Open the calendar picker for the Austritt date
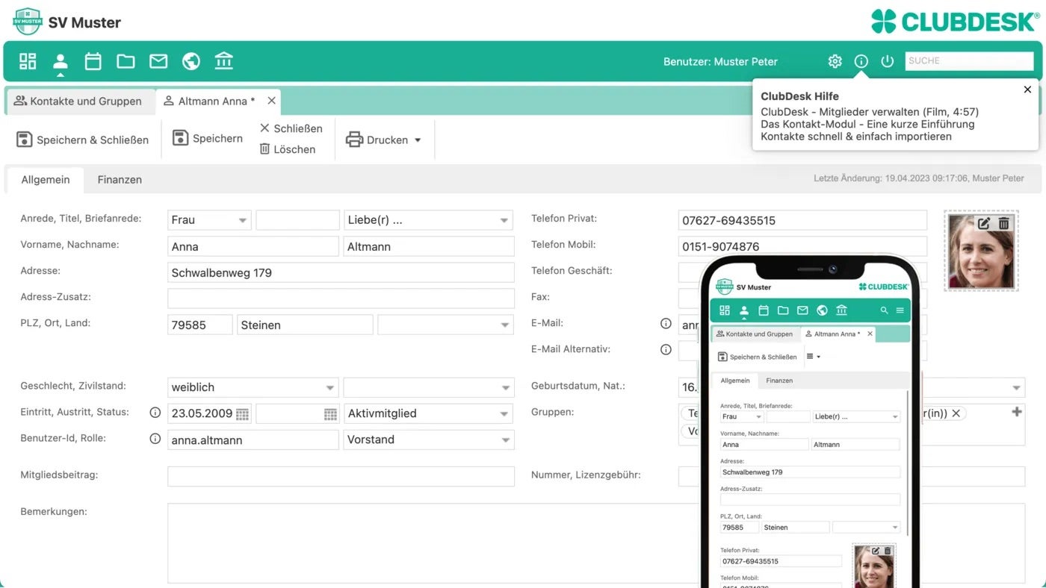 click(330, 414)
